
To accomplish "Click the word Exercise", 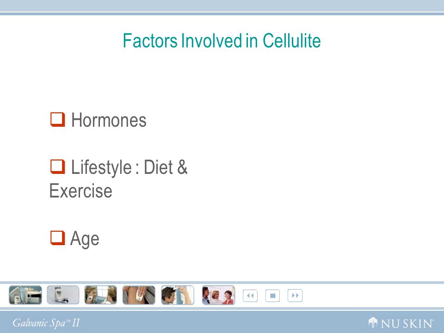I will pos(80,191).
